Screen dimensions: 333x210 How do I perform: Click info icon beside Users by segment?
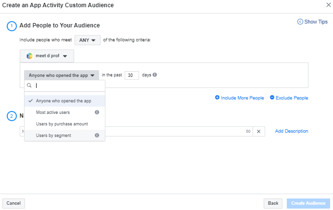[x=97, y=136]
